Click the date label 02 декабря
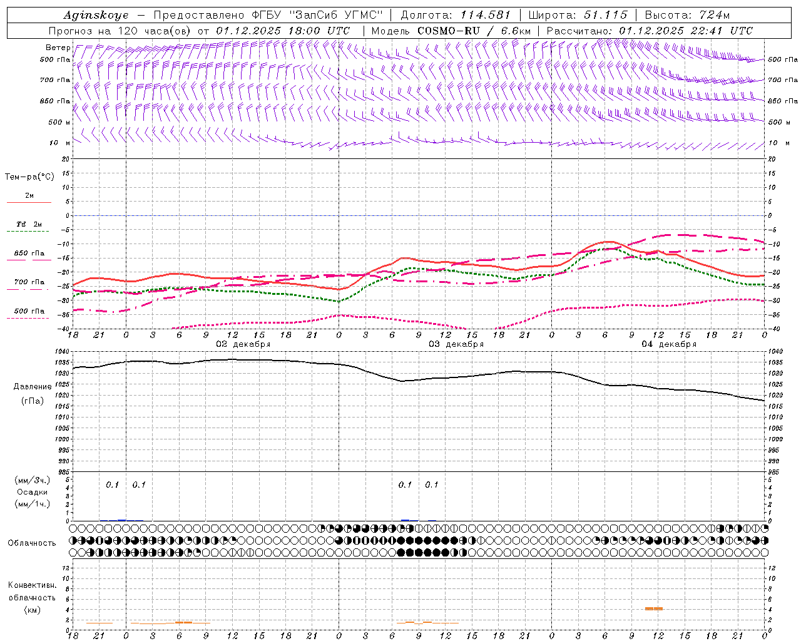The width and height of the screenshot is (801, 641). click(243, 344)
